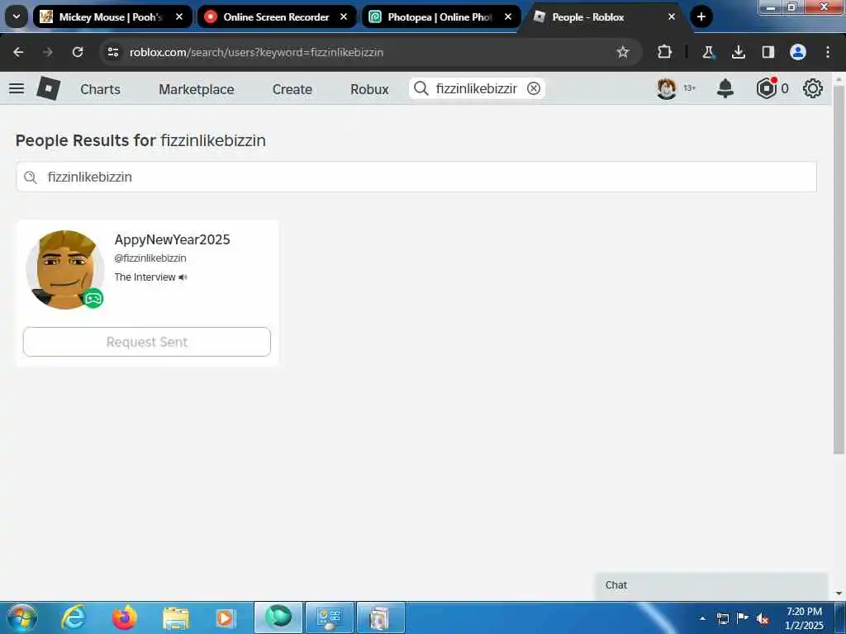This screenshot has height=634, width=846.
Task: Click the Request Sent button
Action: click(x=147, y=342)
